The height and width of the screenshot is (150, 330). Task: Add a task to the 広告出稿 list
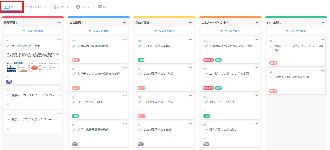[x=98, y=31]
